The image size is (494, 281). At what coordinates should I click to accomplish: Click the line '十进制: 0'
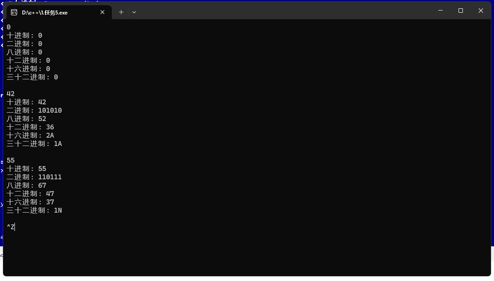pyautogui.click(x=25, y=35)
